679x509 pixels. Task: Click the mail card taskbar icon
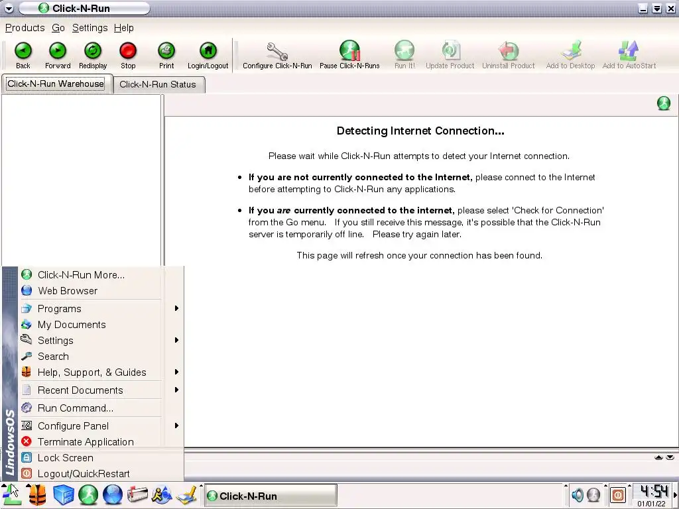[137, 496]
